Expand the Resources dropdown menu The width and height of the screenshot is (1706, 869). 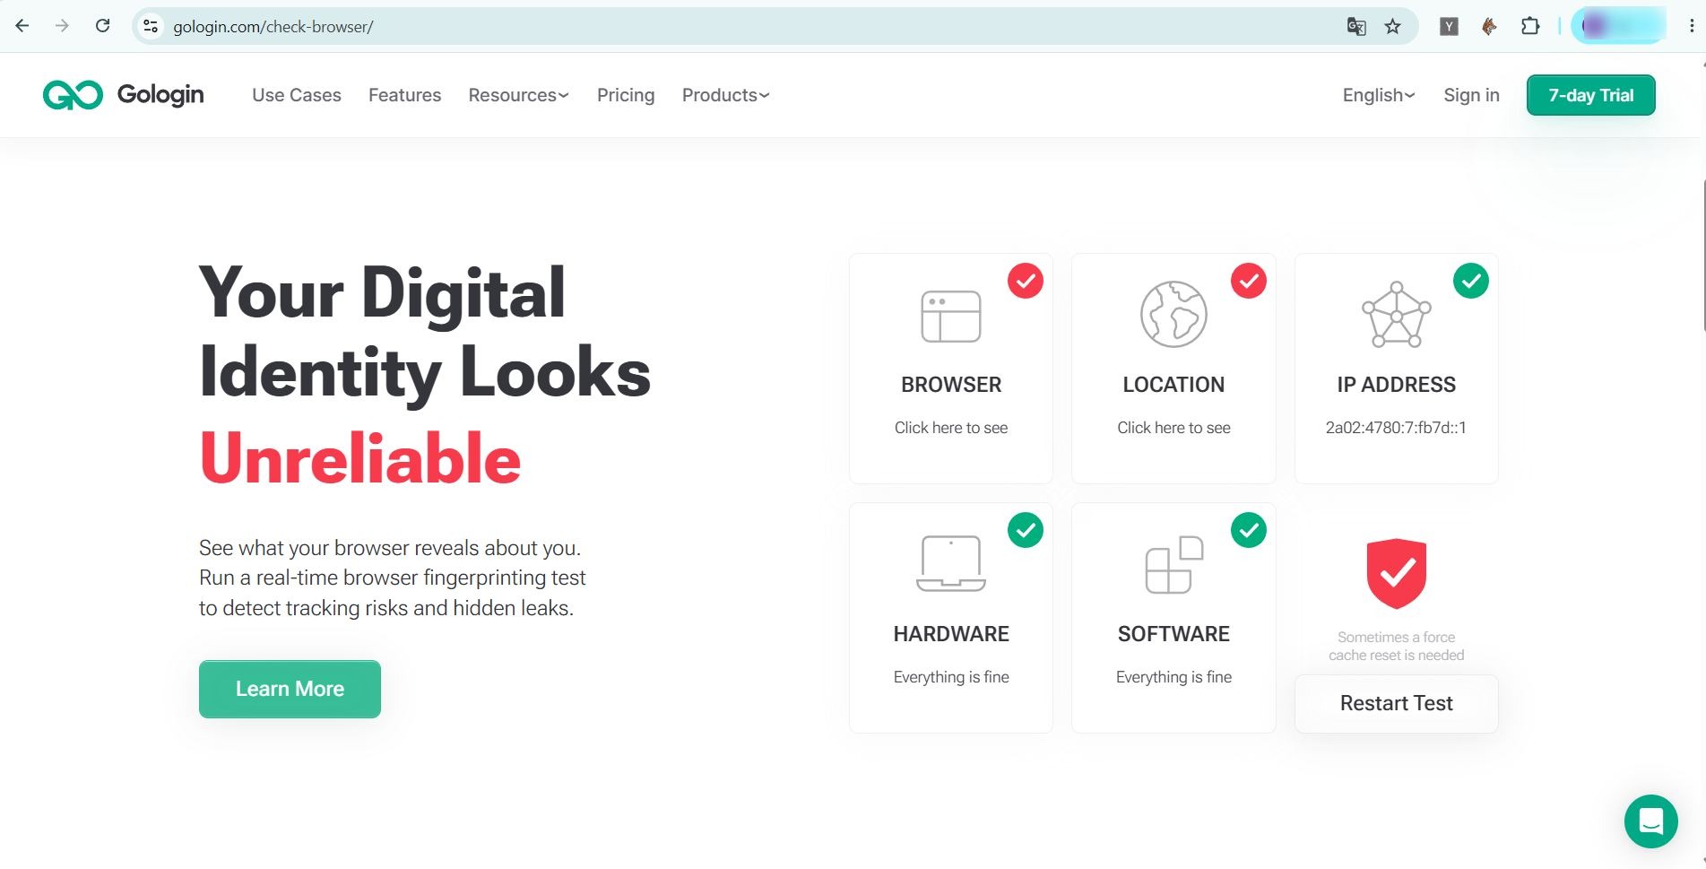(x=518, y=95)
